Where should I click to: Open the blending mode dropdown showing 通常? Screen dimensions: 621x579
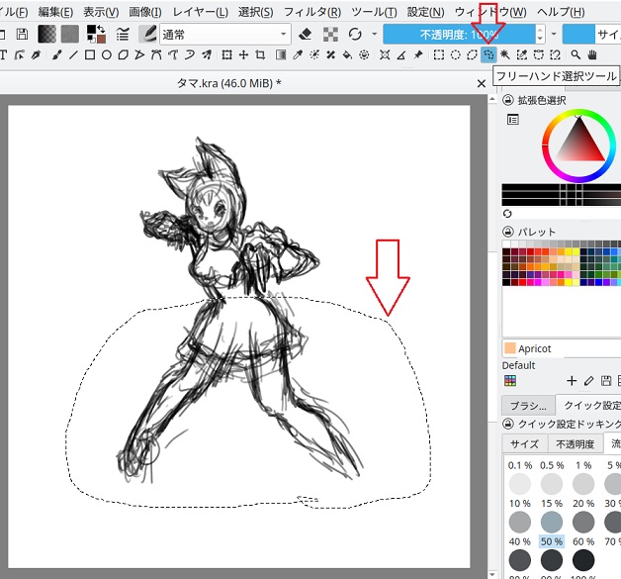pyautogui.click(x=223, y=34)
